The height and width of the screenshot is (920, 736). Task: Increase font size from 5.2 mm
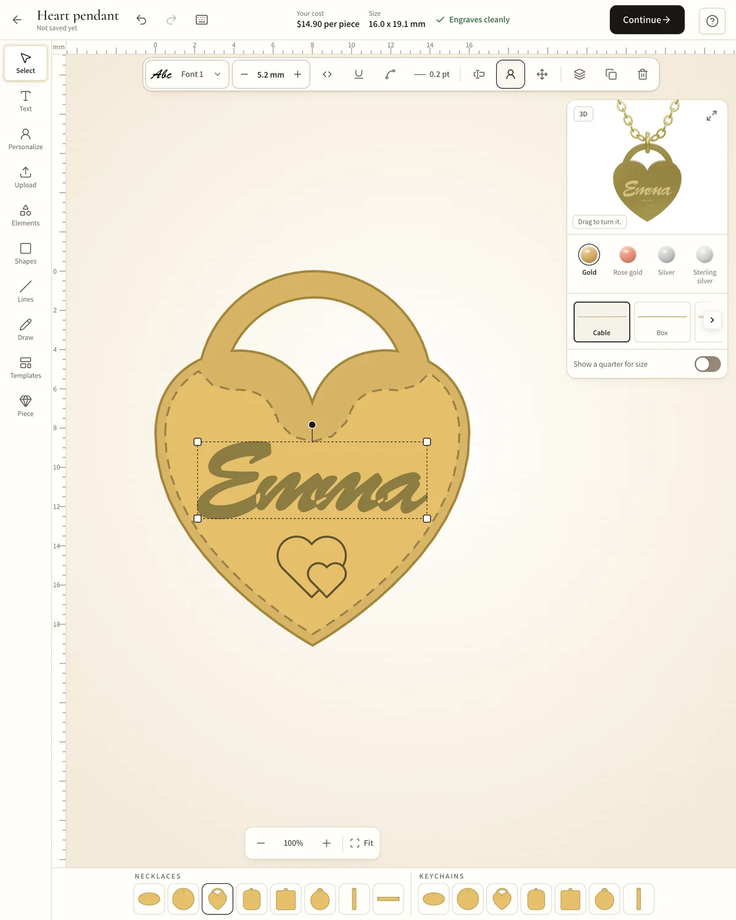[298, 74]
